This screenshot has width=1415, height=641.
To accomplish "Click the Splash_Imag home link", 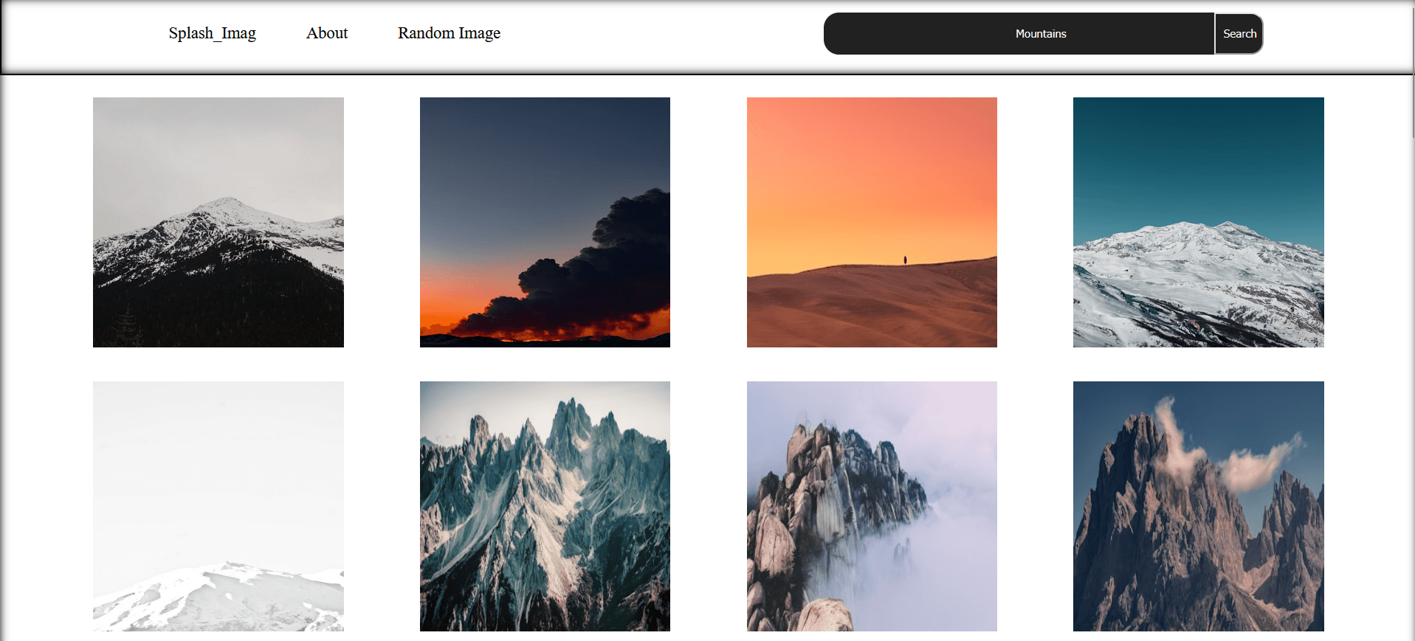I will point(212,33).
